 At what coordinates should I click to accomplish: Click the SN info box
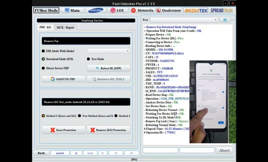click(132, 153)
